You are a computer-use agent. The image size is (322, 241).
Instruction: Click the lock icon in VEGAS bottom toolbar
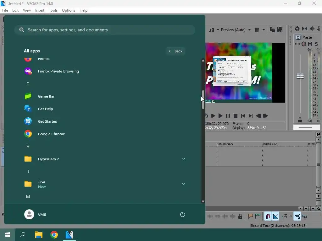click(x=240, y=216)
